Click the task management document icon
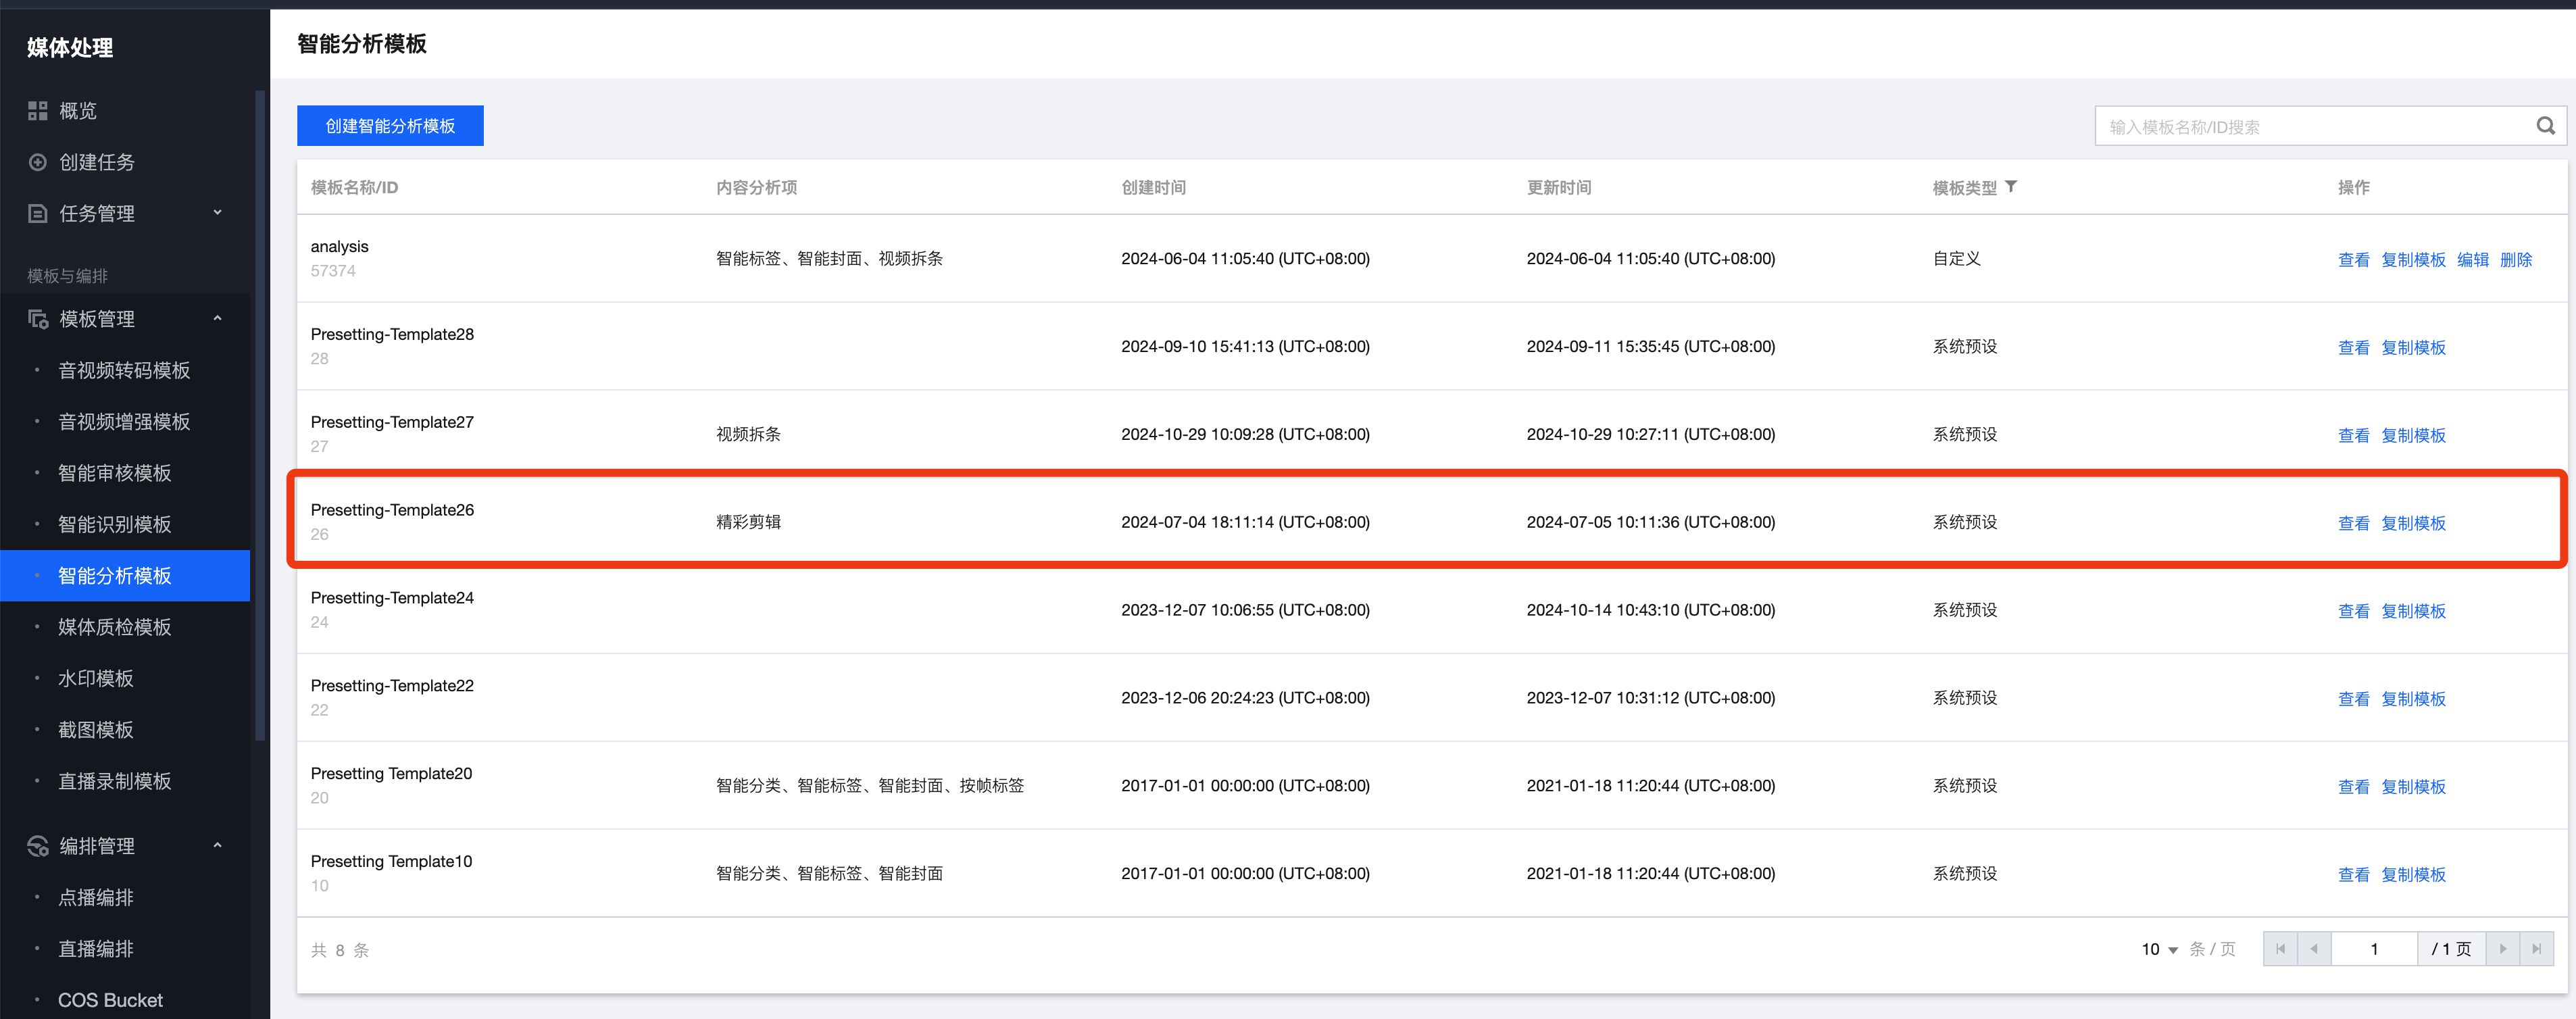This screenshot has width=2576, height=1019. click(38, 213)
